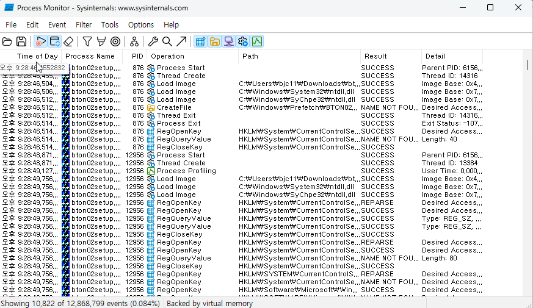Viewport: 533px width, 308px height.
Task: Select the PID 876 Thread Exit operation
Action: point(176,115)
